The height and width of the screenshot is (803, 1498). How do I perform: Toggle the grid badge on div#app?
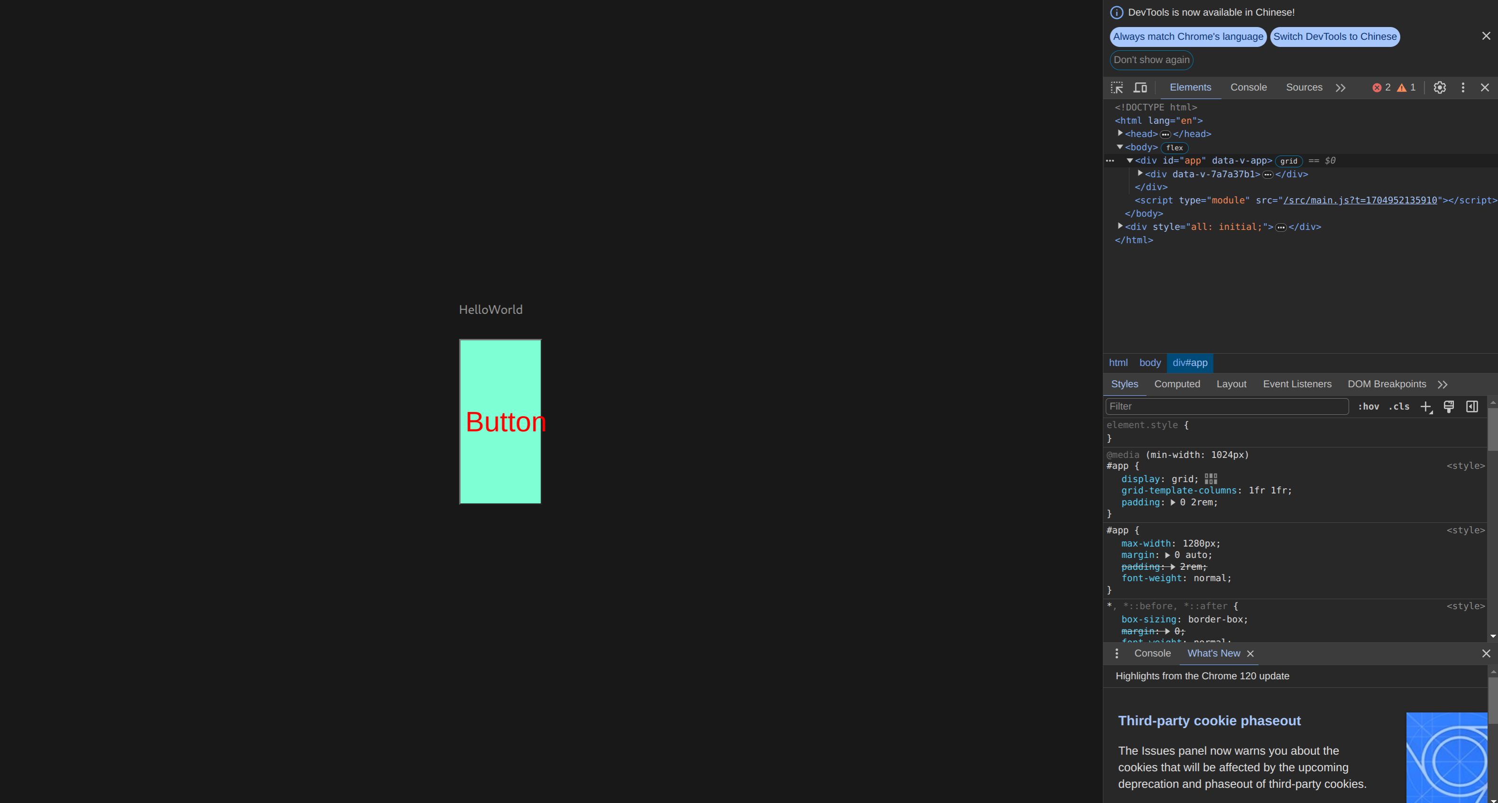[x=1288, y=161]
